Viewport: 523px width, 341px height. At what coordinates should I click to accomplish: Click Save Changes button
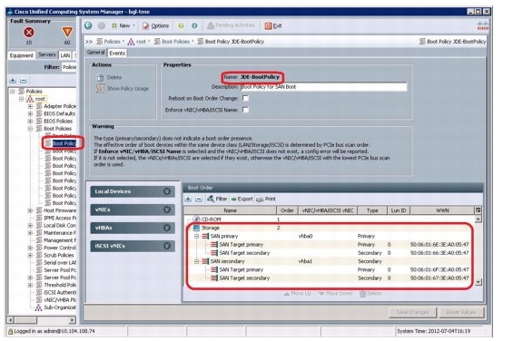(412, 312)
